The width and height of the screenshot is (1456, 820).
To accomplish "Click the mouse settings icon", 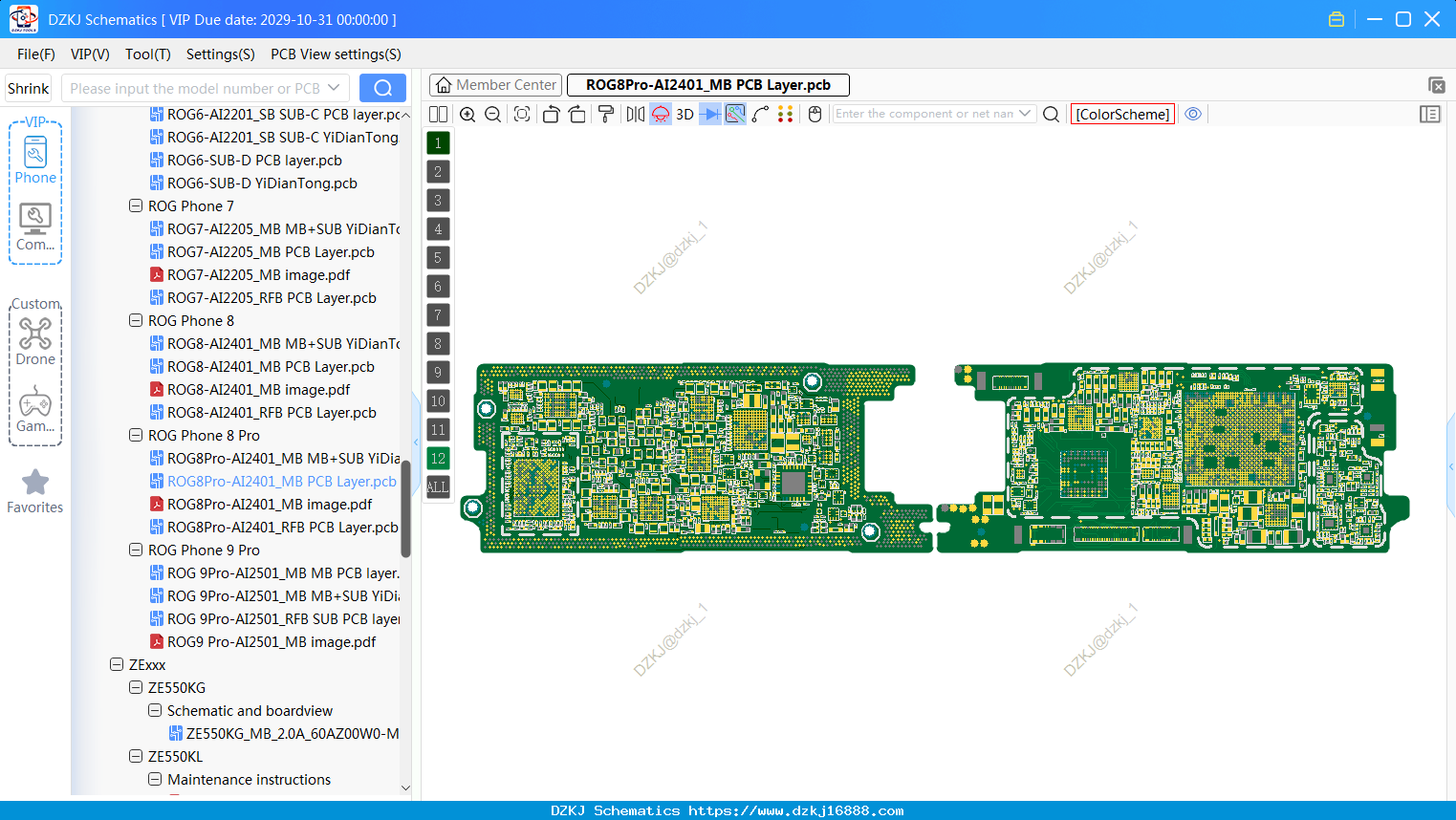I will coord(815,114).
